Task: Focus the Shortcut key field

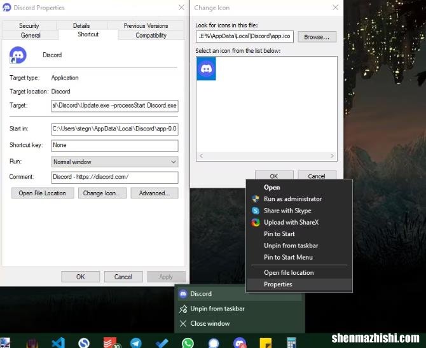Action: [114, 146]
